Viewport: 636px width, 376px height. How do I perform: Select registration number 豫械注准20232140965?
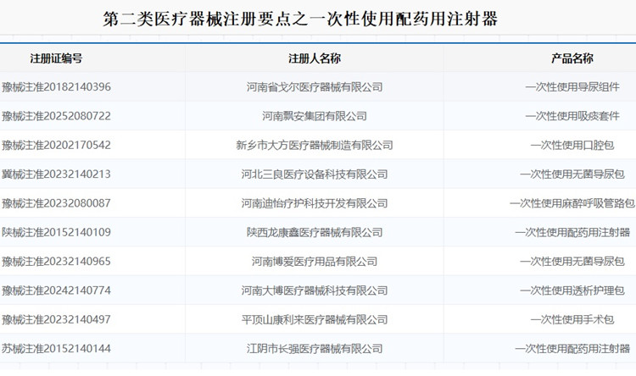(56, 262)
